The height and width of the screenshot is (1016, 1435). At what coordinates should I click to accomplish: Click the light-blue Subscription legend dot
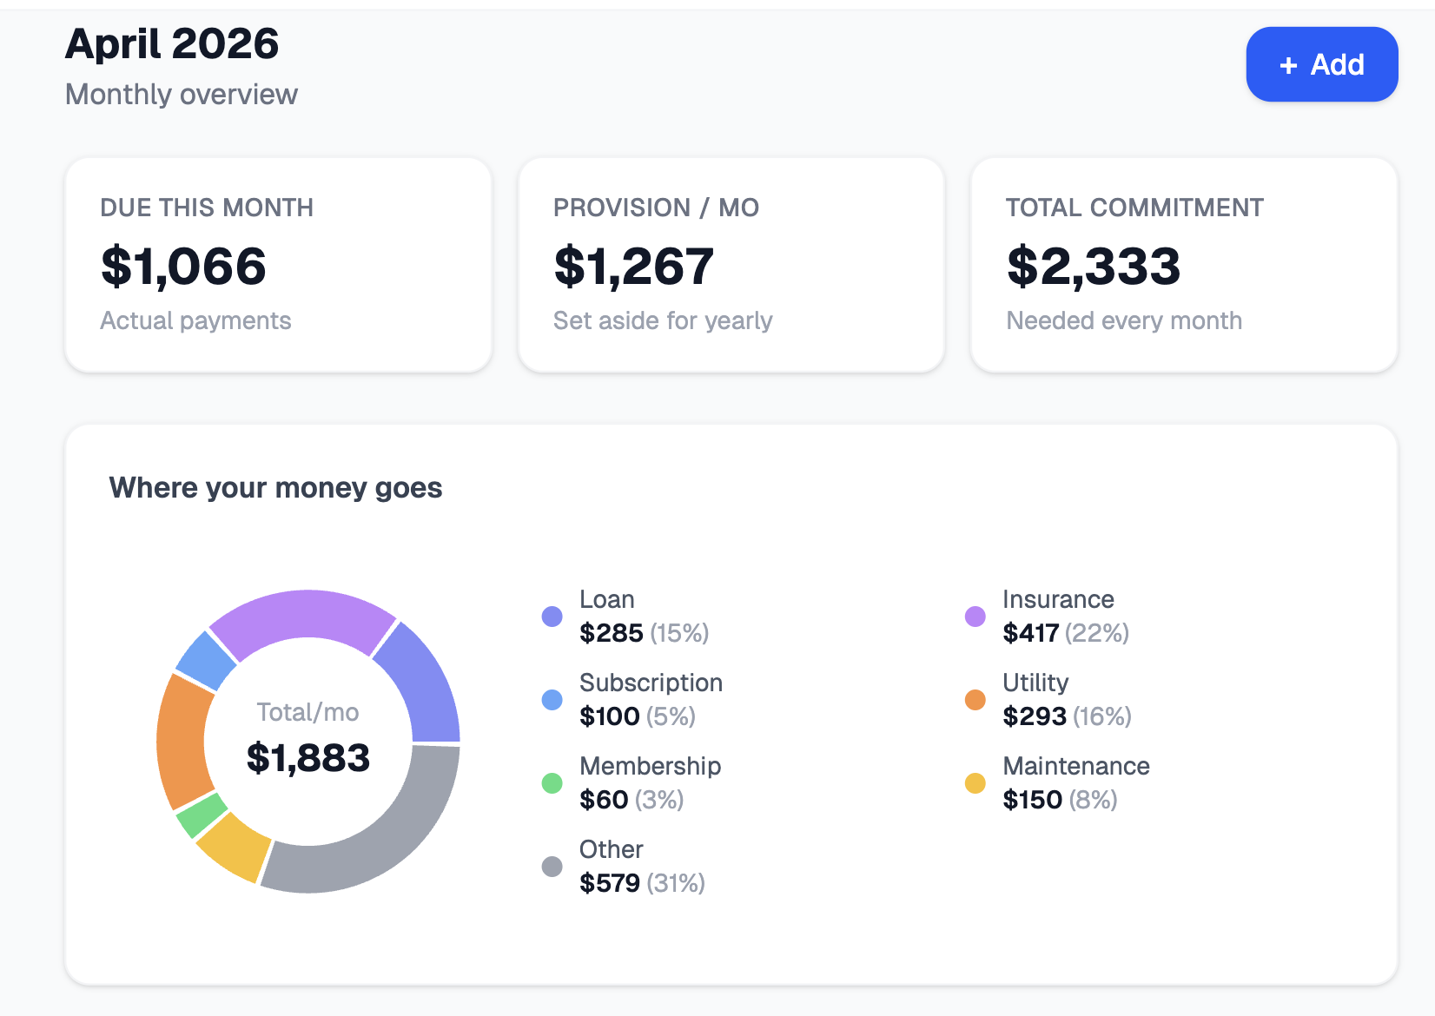pyautogui.click(x=552, y=699)
